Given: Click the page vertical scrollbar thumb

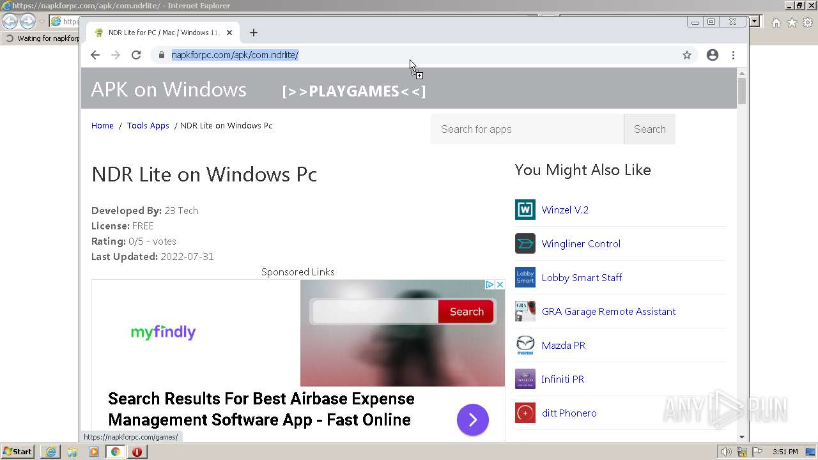Looking at the screenshot, I should (742, 91).
